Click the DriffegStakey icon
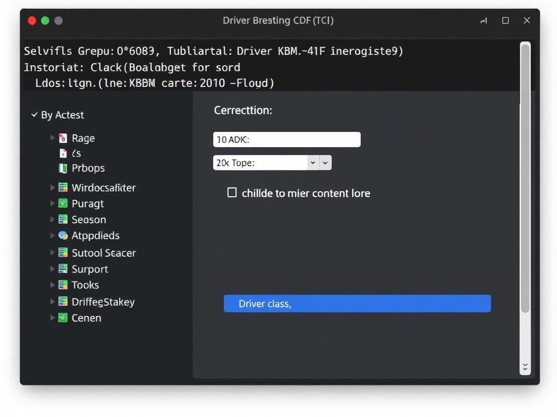The image size is (557, 417). (63, 301)
